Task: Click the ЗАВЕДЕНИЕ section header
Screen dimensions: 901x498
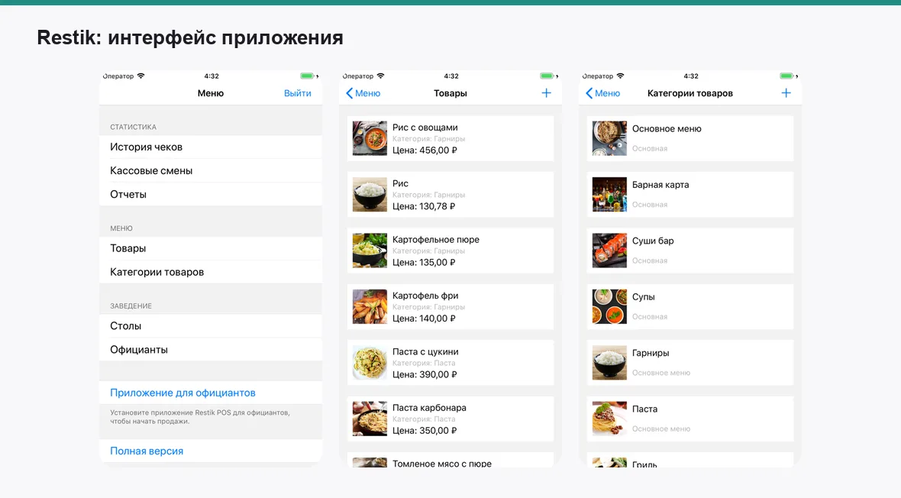Action: pos(131,306)
